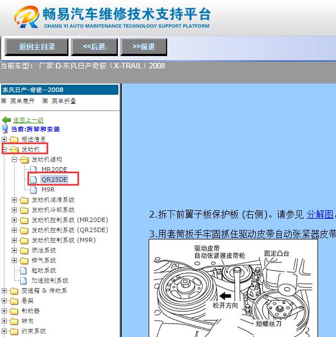This screenshot has width=336, height=337.
Task: Expand the 排气系统 node
Action: (14, 261)
